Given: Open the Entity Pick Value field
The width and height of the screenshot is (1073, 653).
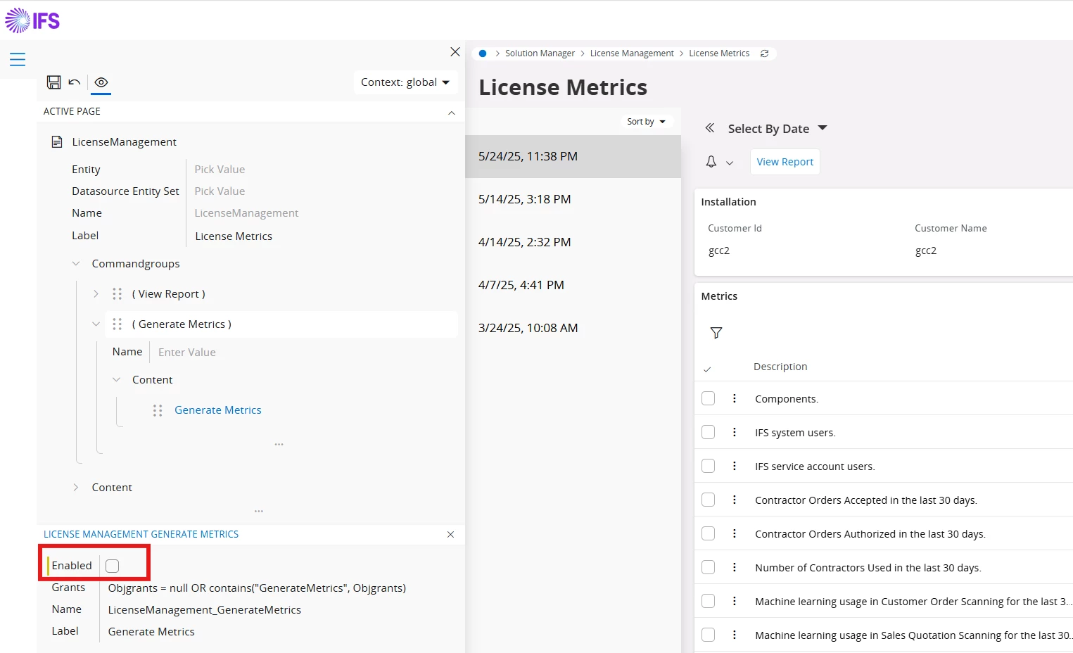Looking at the screenshot, I should click(220, 170).
